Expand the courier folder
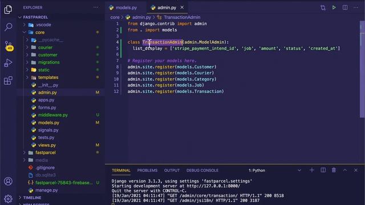The width and height of the screenshot is (365, 205). point(45,47)
